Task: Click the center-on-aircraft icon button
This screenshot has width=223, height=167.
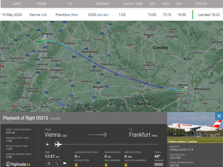Action: pyautogui.click(x=49, y=163)
